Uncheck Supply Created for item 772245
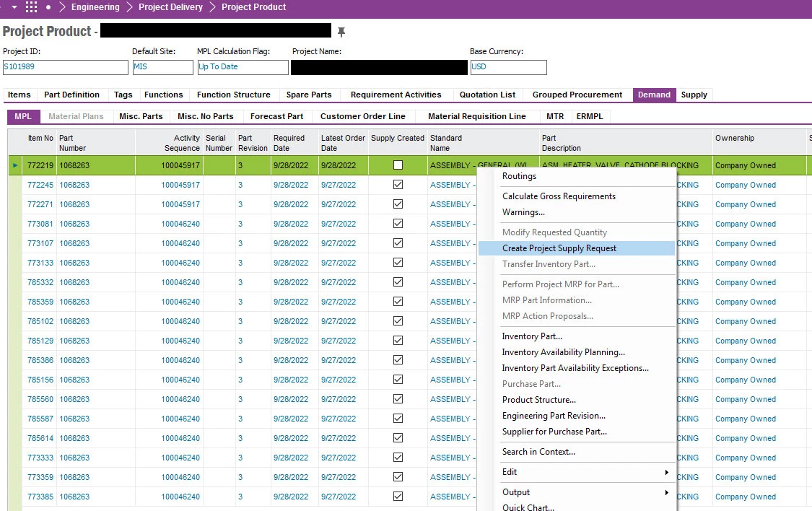Screen dimensions: 812x511 398,185
